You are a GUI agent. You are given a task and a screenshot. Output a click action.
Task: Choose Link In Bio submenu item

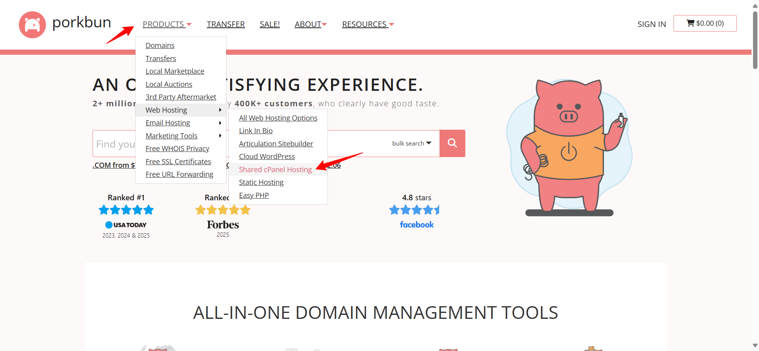click(x=256, y=131)
